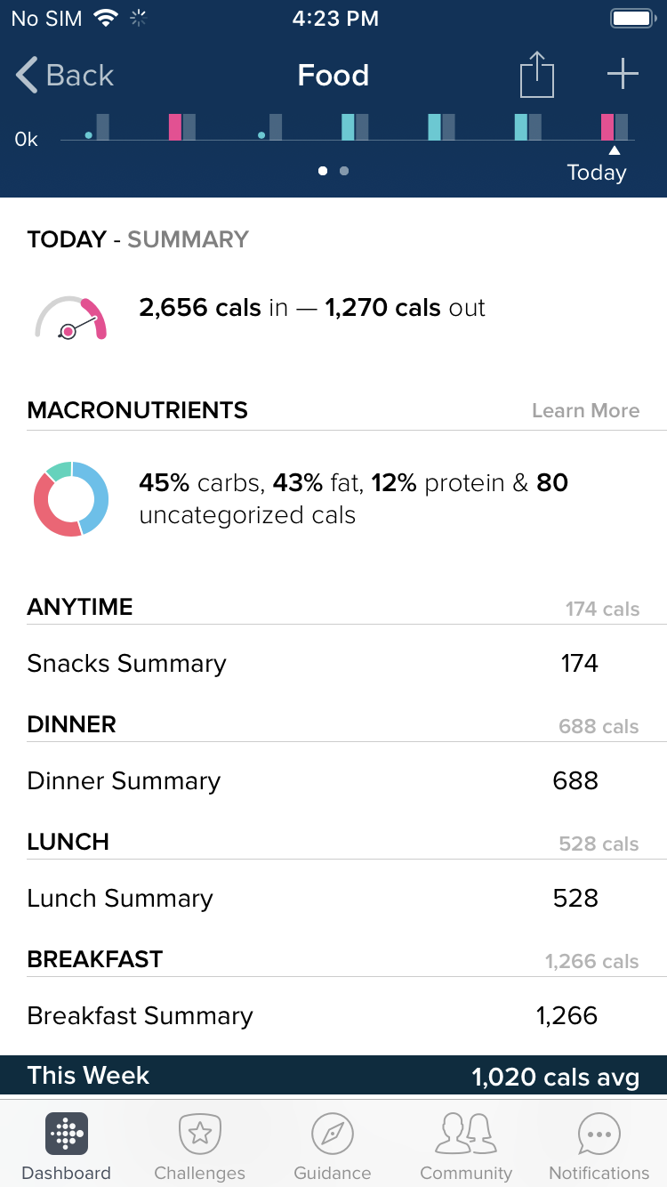Open Snacks Summary row
This screenshot has height=1187, width=667.
[333, 663]
